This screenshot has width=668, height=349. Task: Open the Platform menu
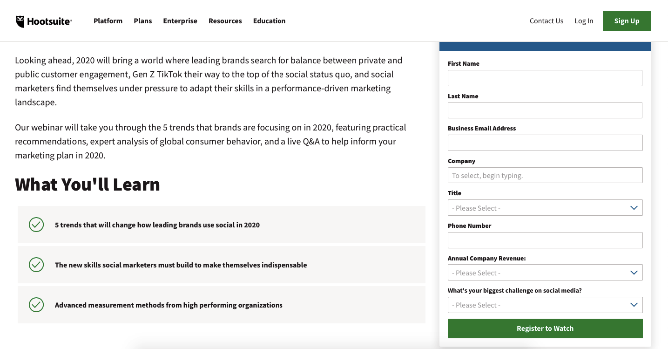(108, 21)
